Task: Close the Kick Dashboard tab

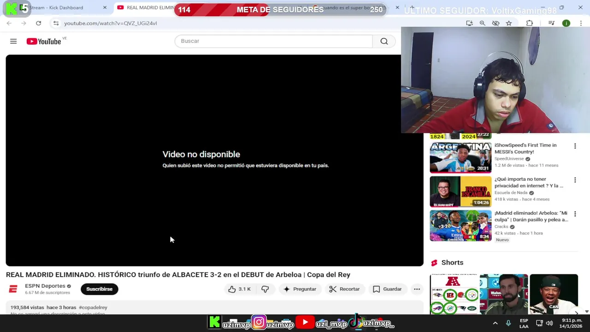Action: 105,7
